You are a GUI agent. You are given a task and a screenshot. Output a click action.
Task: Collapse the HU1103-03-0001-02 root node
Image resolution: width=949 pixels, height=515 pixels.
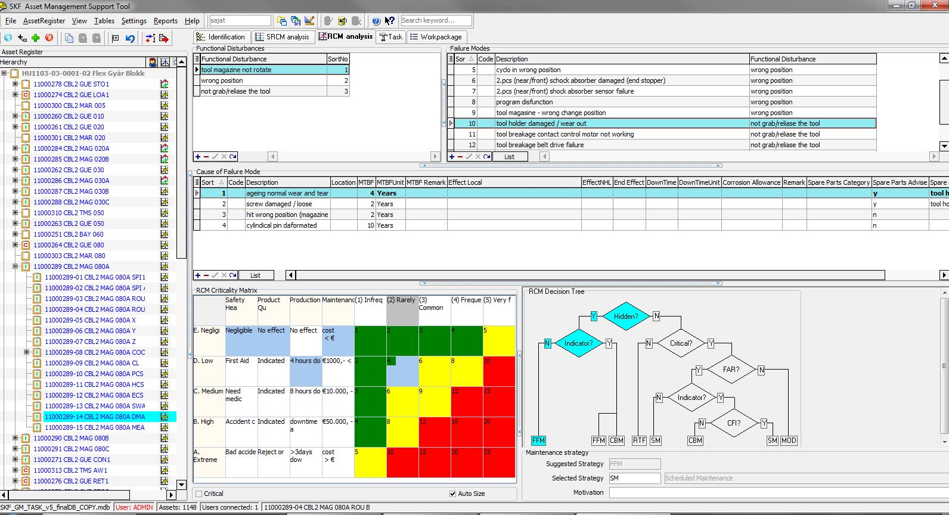[x=4, y=73]
